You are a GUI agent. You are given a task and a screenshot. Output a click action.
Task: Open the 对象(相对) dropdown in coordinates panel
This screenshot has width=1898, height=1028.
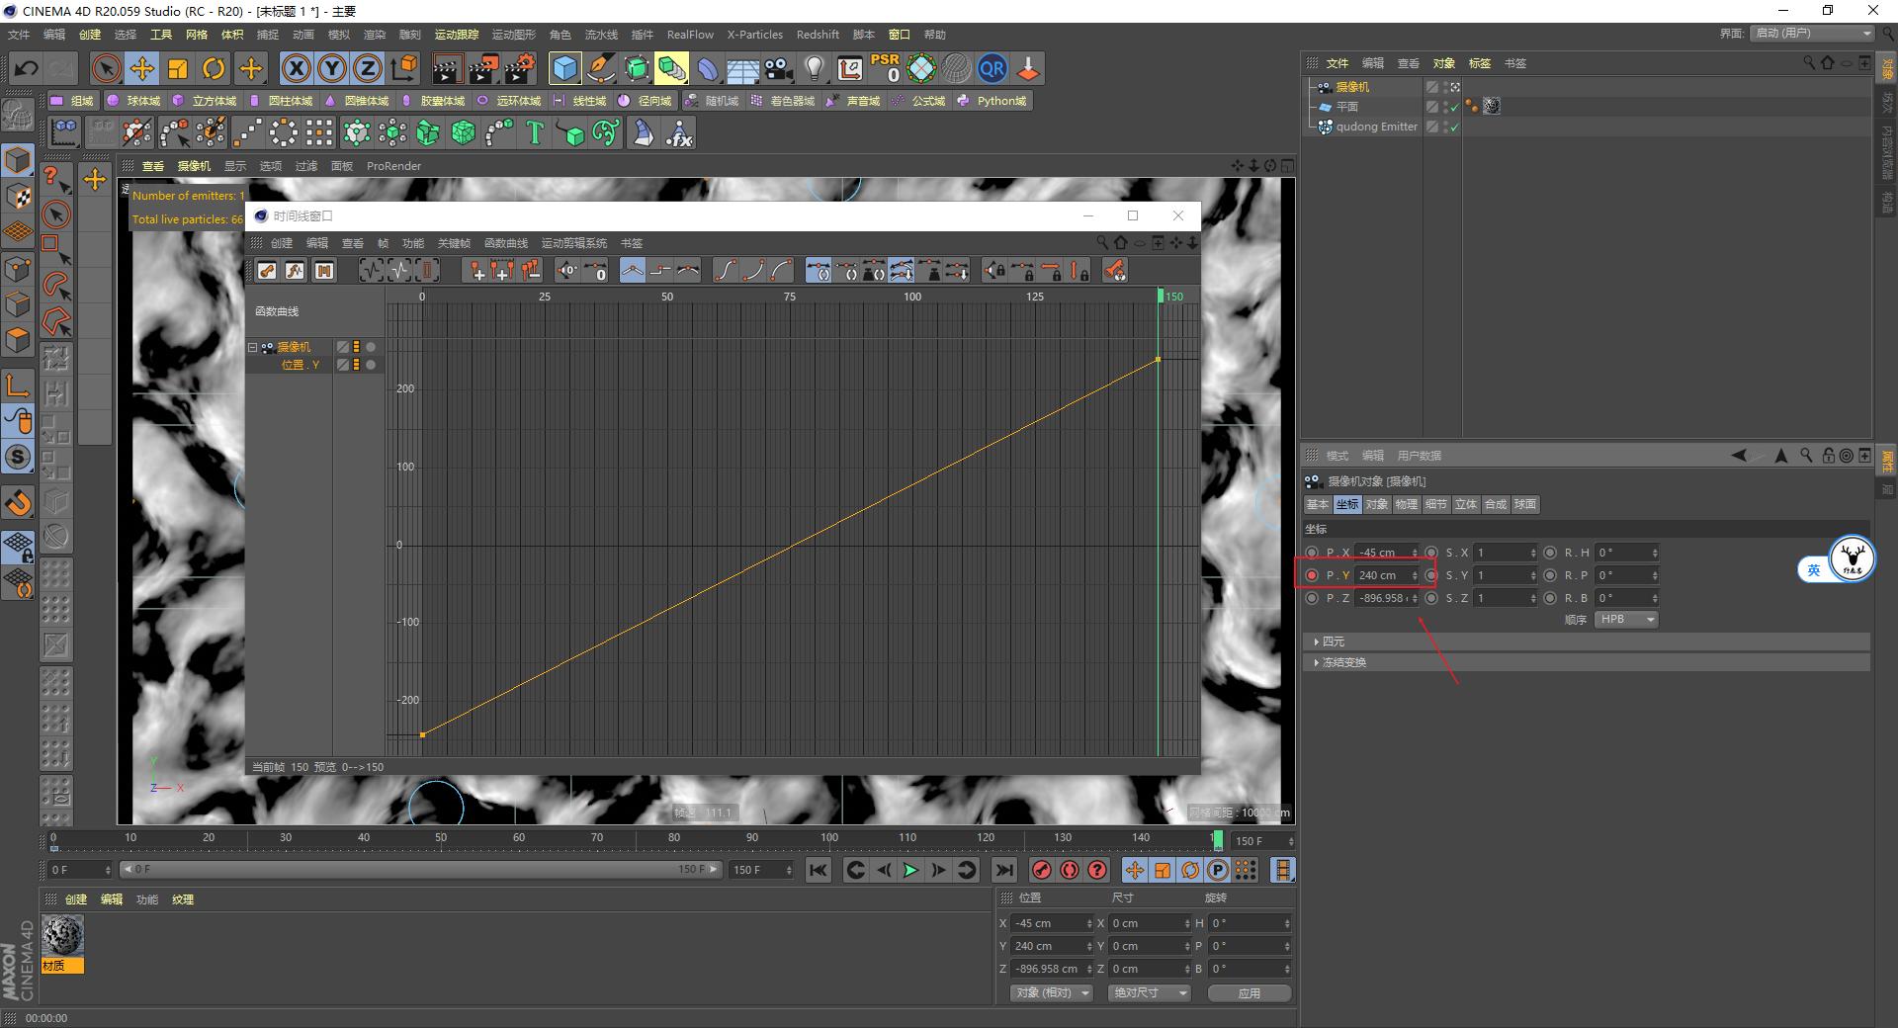point(1050,992)
